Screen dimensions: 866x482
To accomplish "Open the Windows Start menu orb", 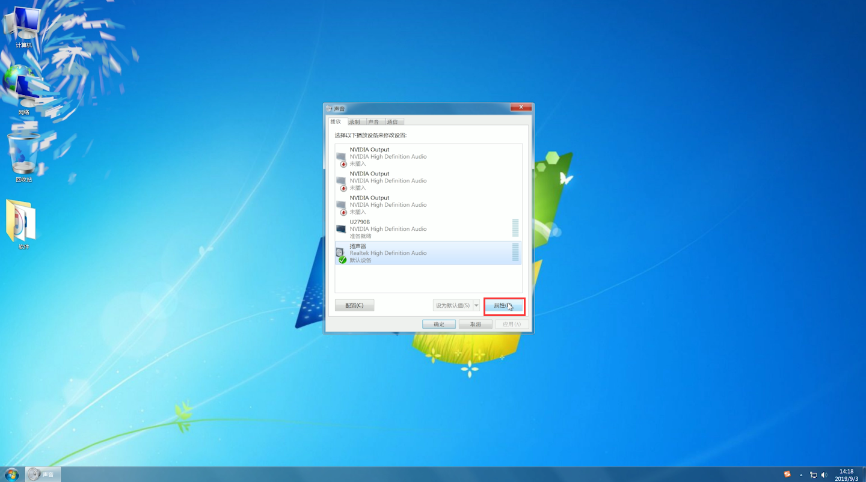I will [x=11, y=474].
